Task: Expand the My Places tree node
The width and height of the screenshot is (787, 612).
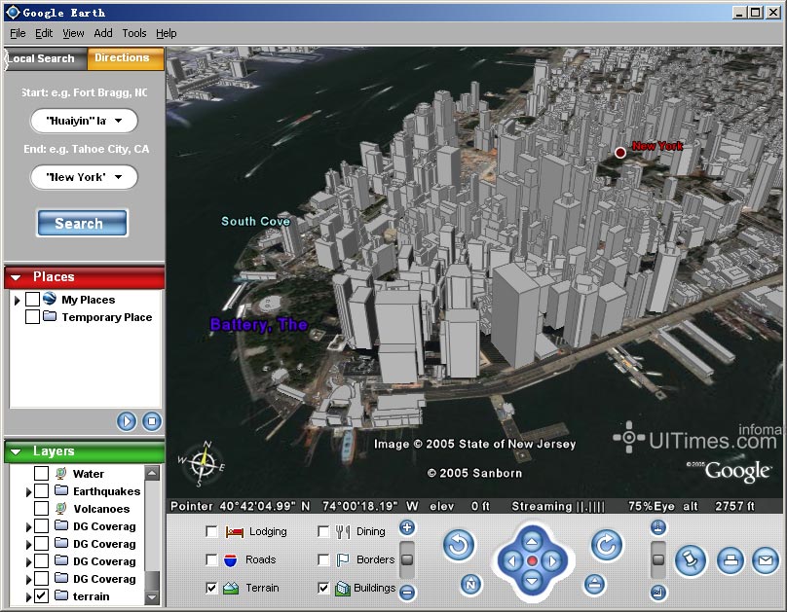Action: point(18,300)
